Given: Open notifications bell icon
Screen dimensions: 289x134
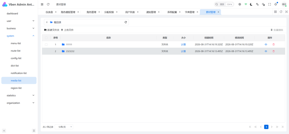Looking at the screenshot, I should (x=276, y=4).
